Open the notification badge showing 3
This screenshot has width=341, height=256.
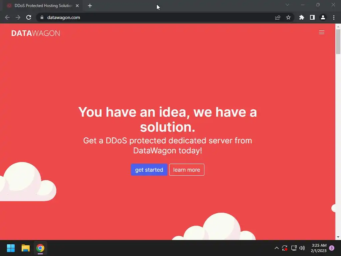(332, 248)
